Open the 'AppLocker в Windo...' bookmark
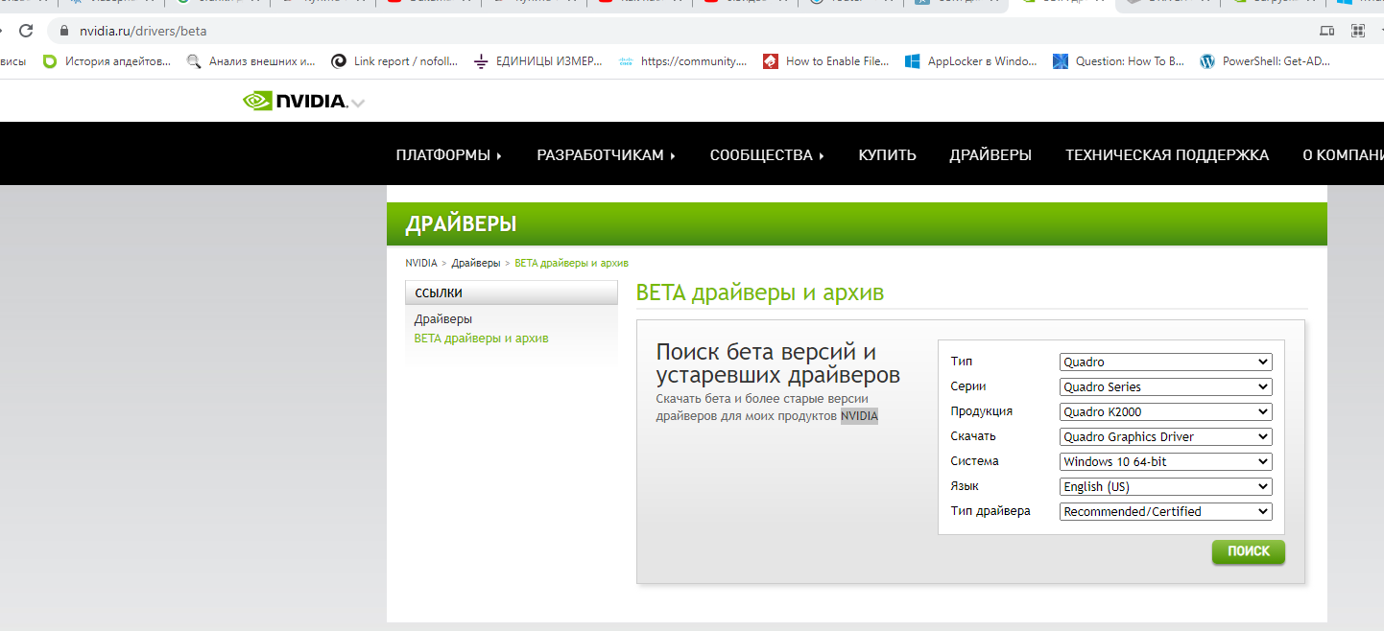This screenshot has width=1384, height=631. click(971, 61)
